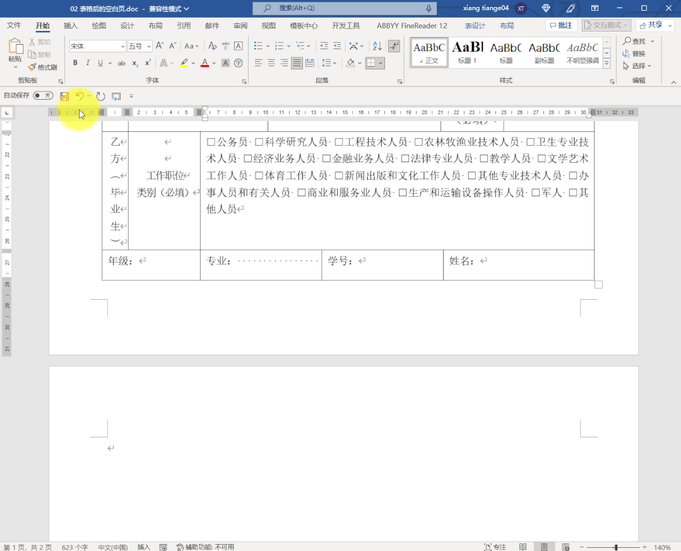Screen dimensions: 681x551
Task: Click the sort A-Z icon
Action: click(x=377, y=46)
